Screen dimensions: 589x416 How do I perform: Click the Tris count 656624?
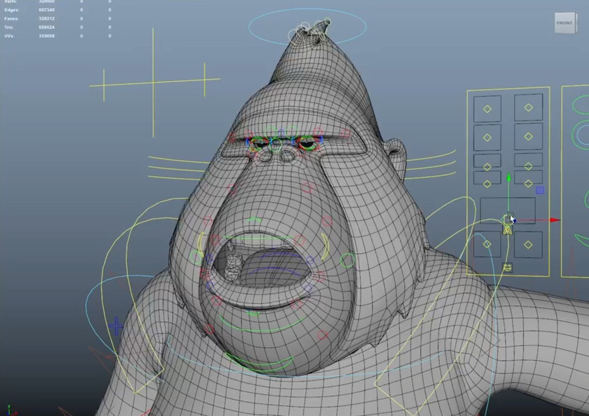click(47, 28)
